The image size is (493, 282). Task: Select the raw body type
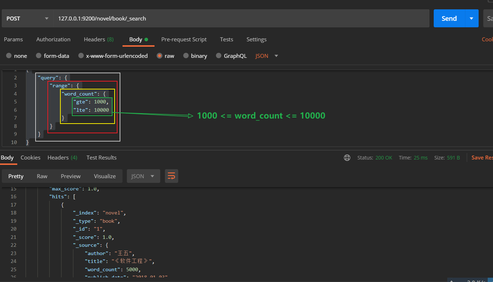tap(165, 56)
